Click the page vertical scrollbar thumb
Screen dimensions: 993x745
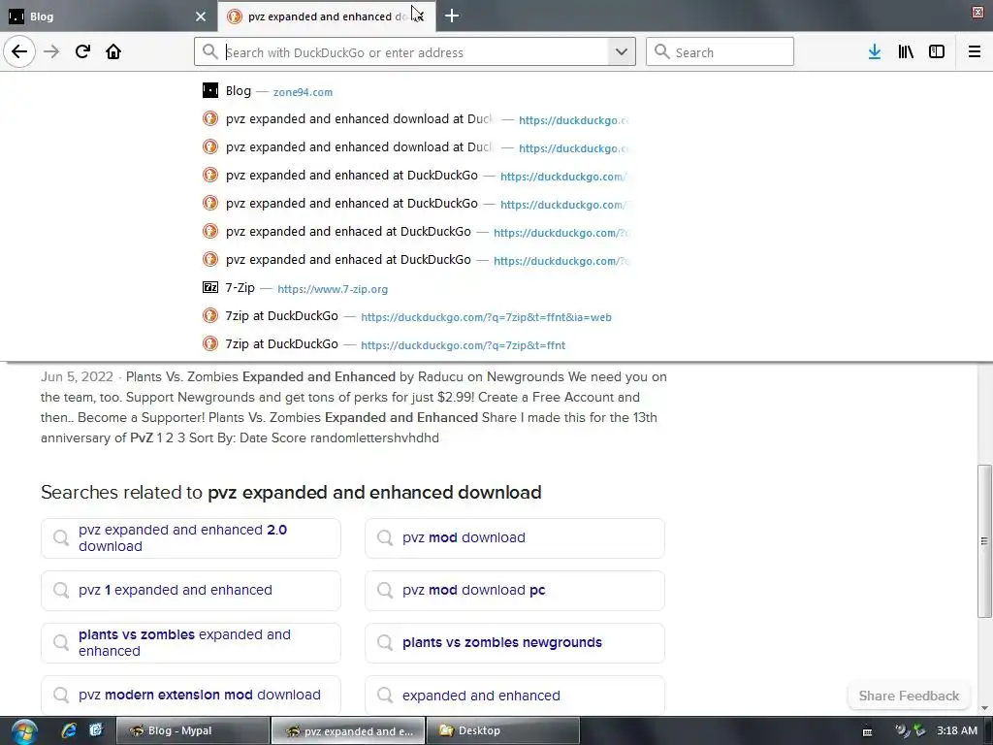[984, 541]
